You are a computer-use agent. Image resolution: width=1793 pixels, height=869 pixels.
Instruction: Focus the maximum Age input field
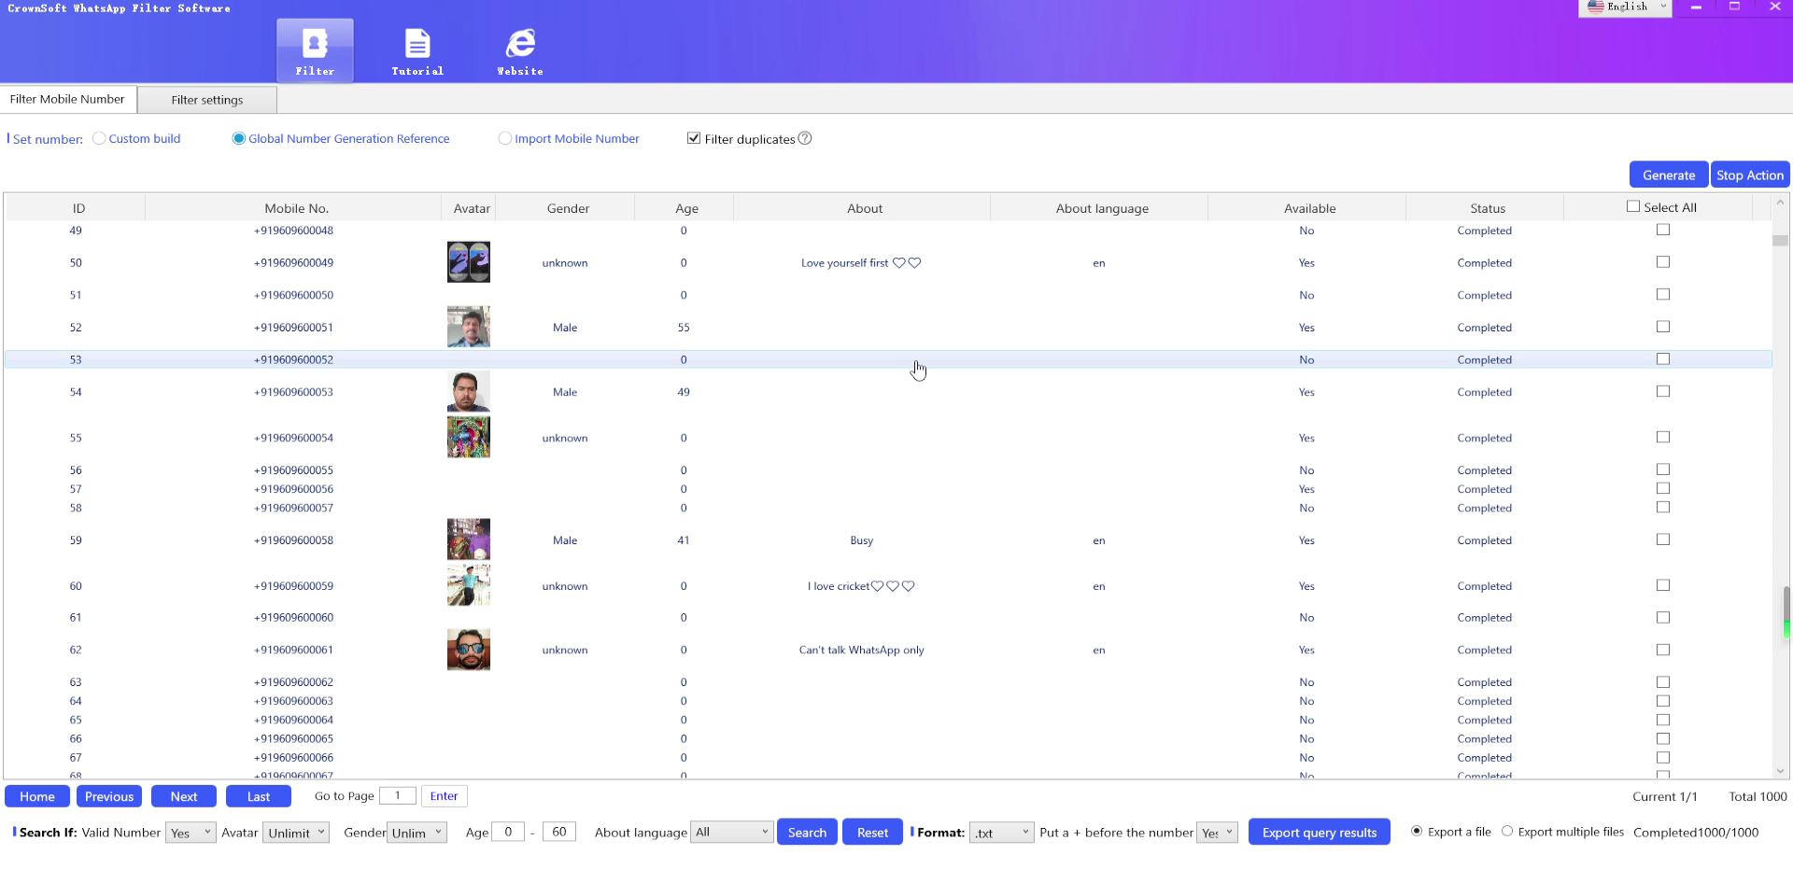tap(558, 831)
